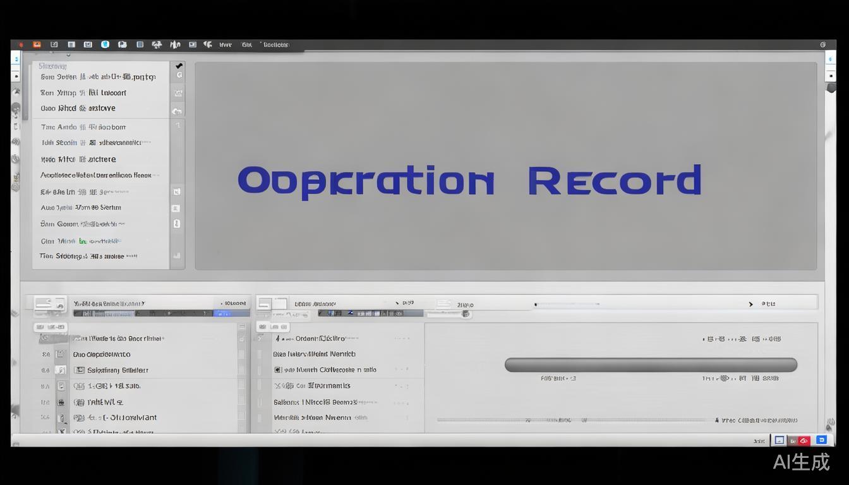Screen dimensions: 849x485
Task: Open the 'Mwr' menu in the top bar
Action: [226, 45]
